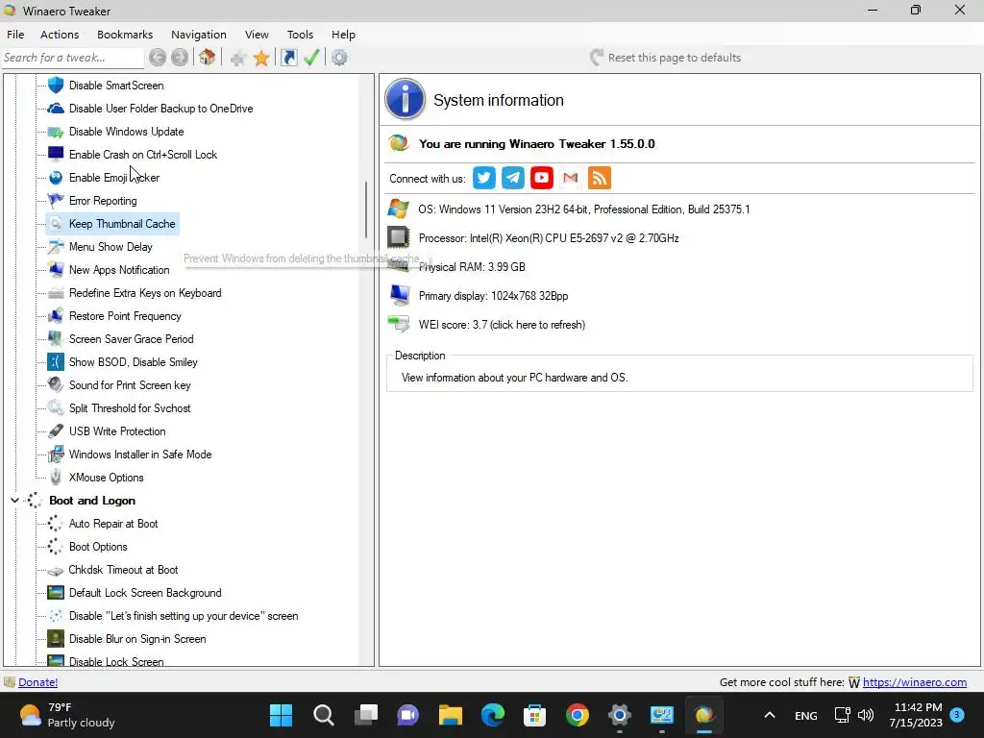Select Menu Show Delay tweak

[111, 247]
